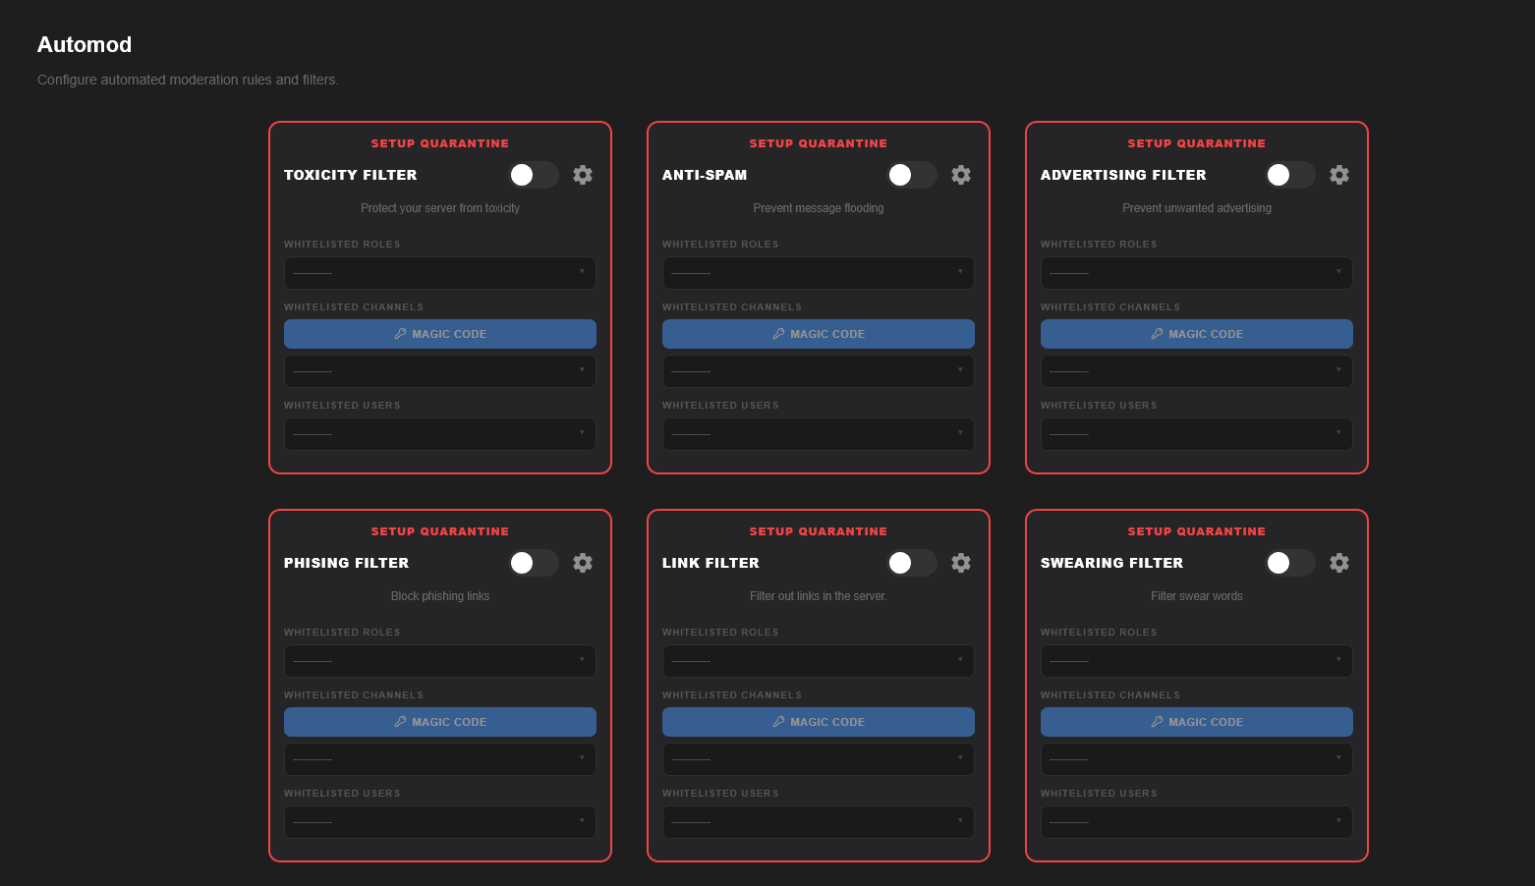Expand Phising Filter whitelisted users dropdown
Viewport: 1535px width, 886px height.
pos(440,822)
